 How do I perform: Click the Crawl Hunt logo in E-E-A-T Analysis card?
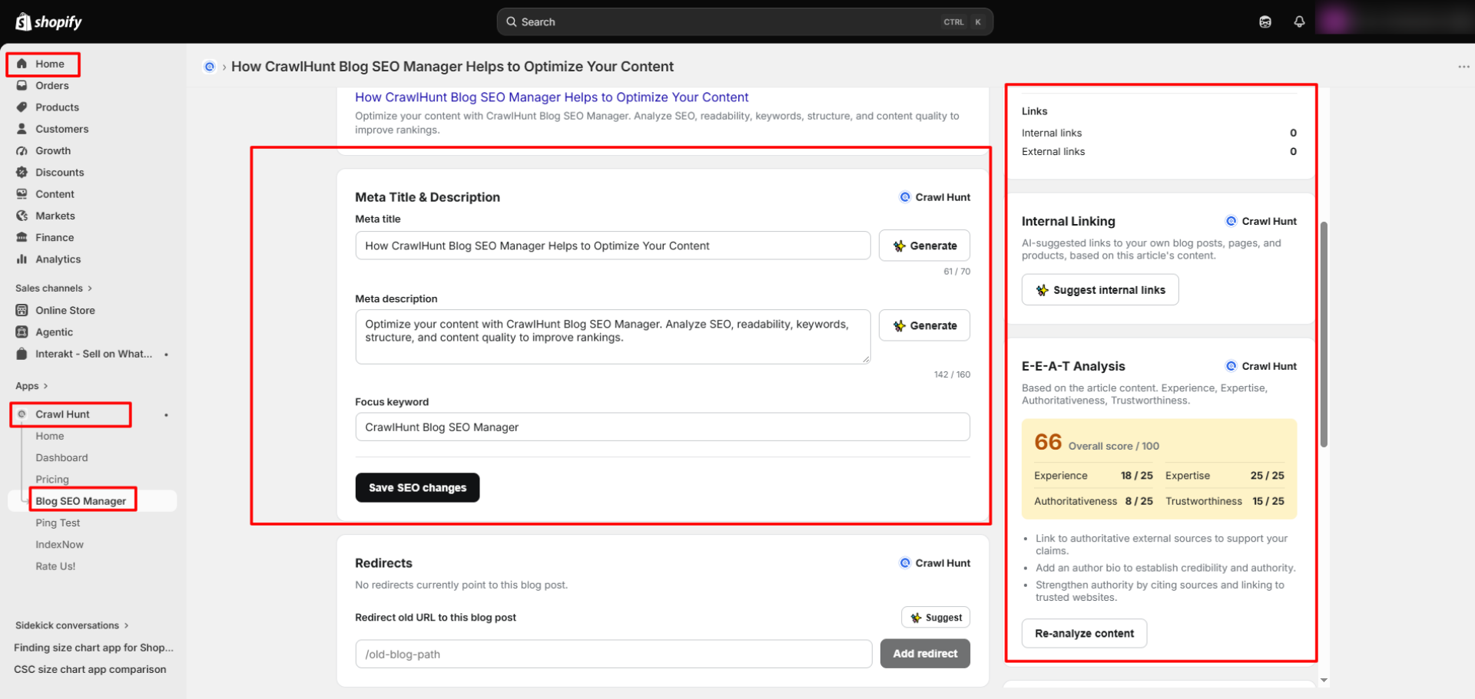pyautogui.click(x=1231, y=366)
